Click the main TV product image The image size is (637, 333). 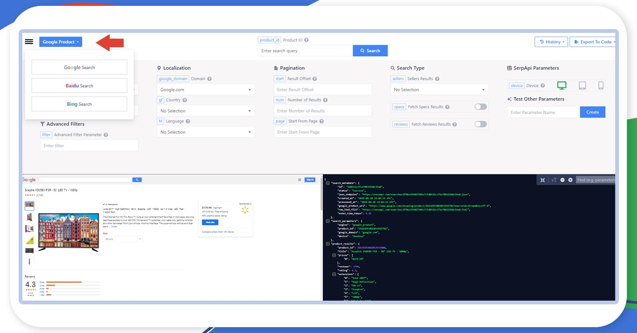(68, 231)
